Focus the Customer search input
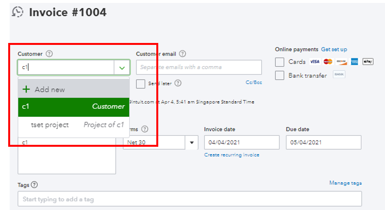This screenshot has height=210, width=385. pyautogui.click(x=66, y=67)
